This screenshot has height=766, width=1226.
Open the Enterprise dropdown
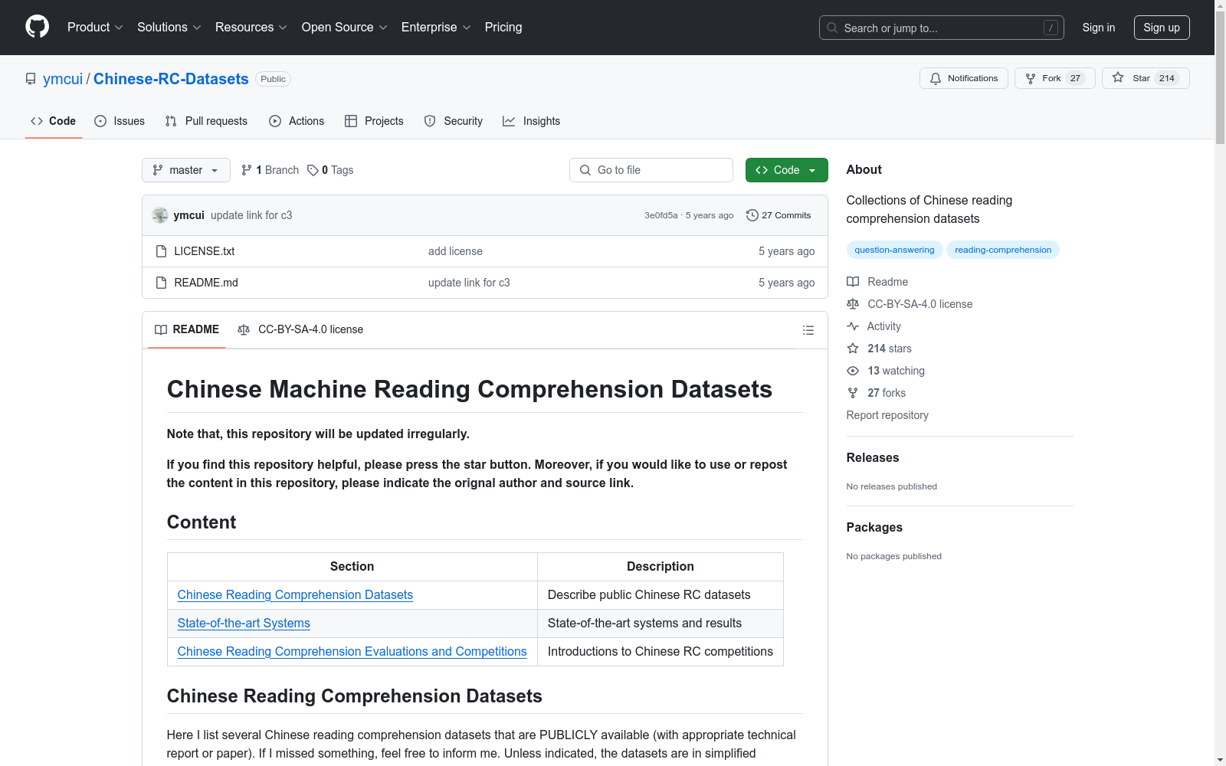click(436, 27)
